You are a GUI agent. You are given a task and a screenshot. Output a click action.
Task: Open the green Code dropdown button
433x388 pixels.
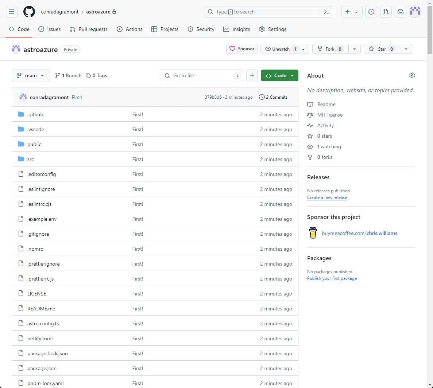(279, 75)
